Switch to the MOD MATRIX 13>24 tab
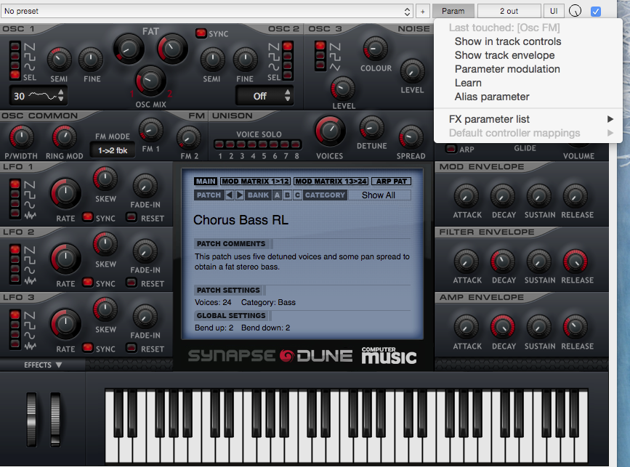This screenshot has height=467, width=630. pos(331,182)
